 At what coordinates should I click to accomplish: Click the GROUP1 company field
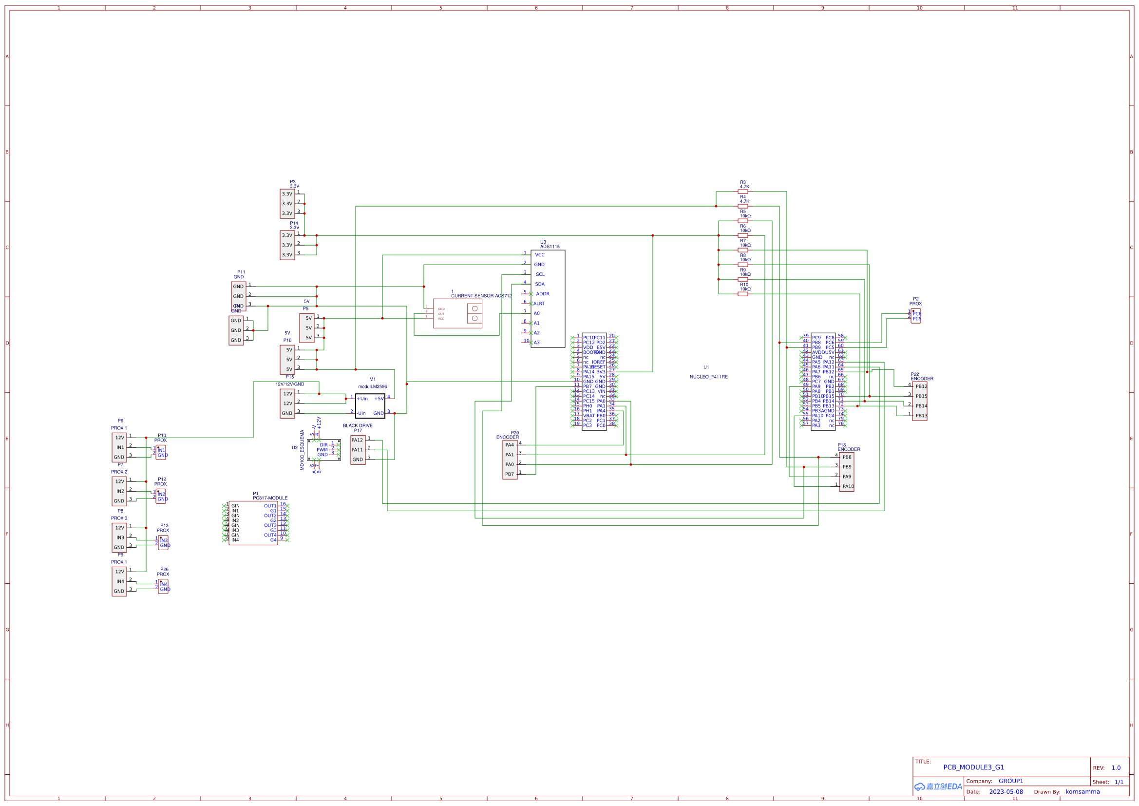1010,781
